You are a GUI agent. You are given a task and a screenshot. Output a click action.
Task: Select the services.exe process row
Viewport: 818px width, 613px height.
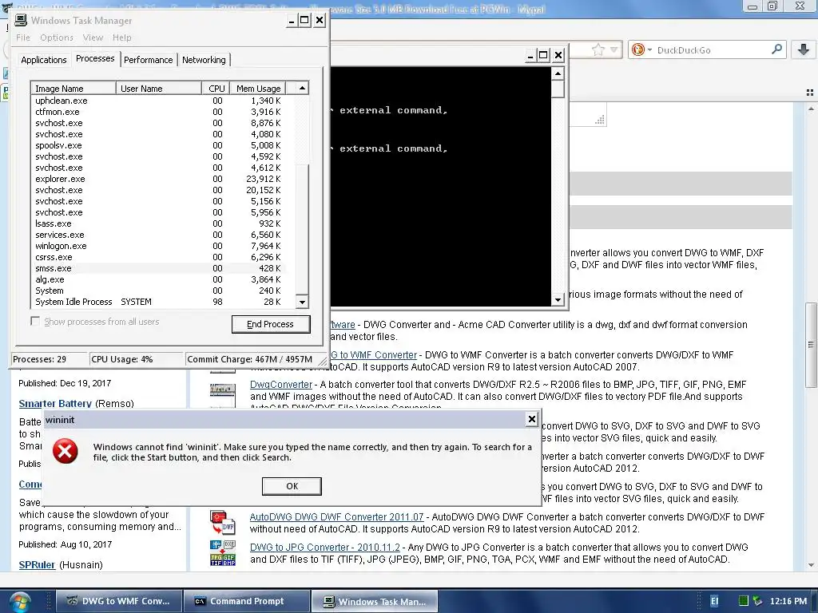(x=159, y=235)
